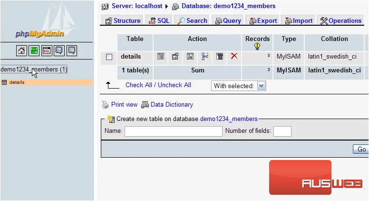Open structure icon for details table
369x201 pixels.
click(175, 56)
